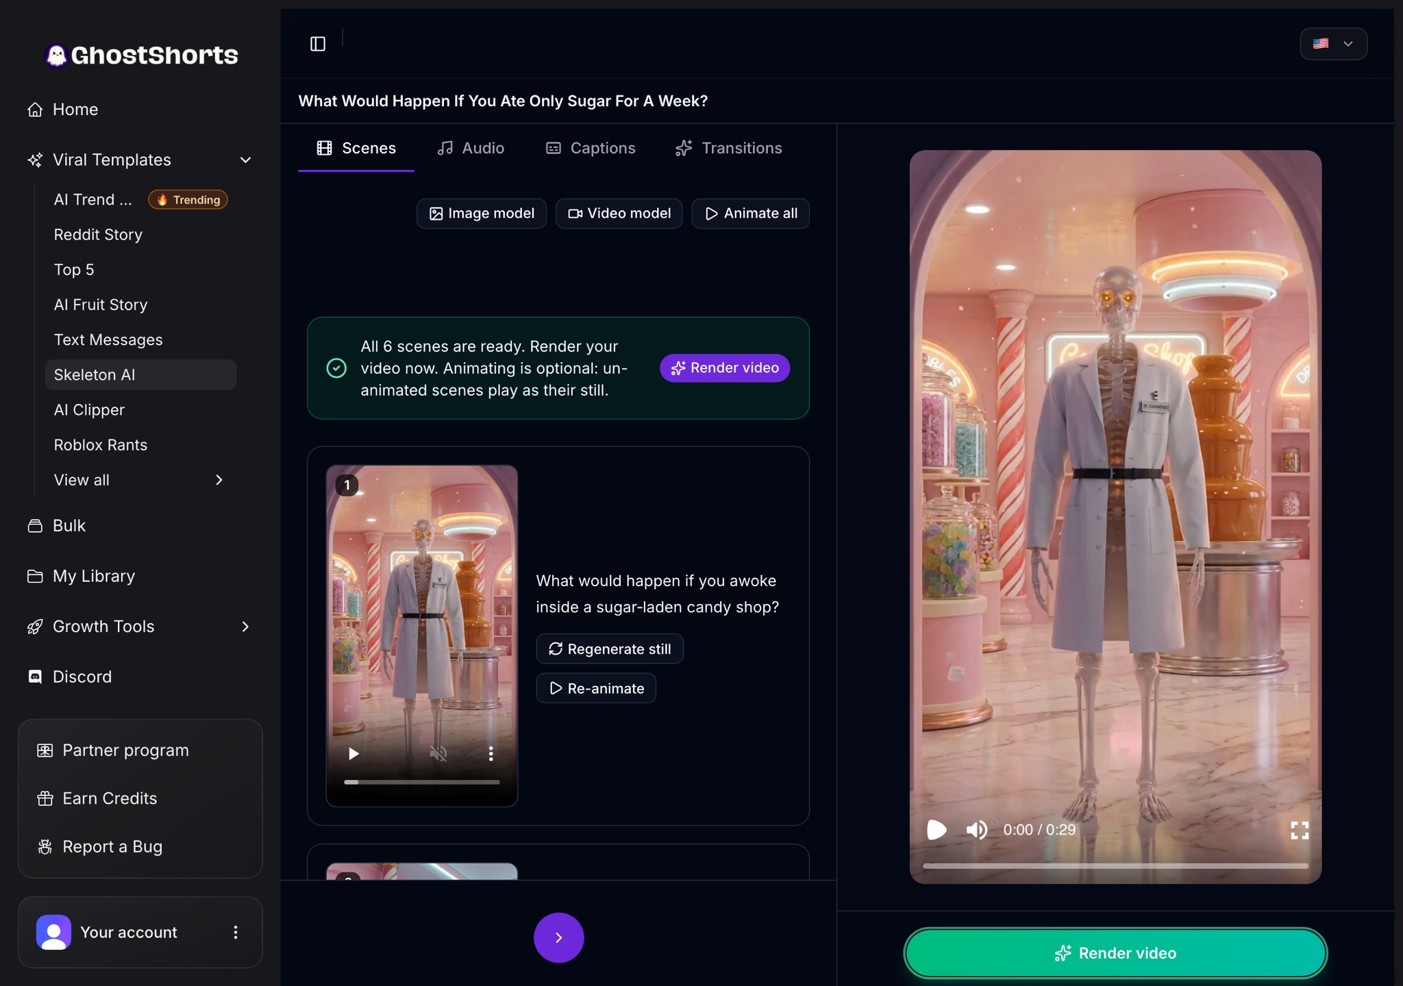The image size is (1403, 986).
Task: Enter fullscreen on preview video
Action: point(1300,830)
